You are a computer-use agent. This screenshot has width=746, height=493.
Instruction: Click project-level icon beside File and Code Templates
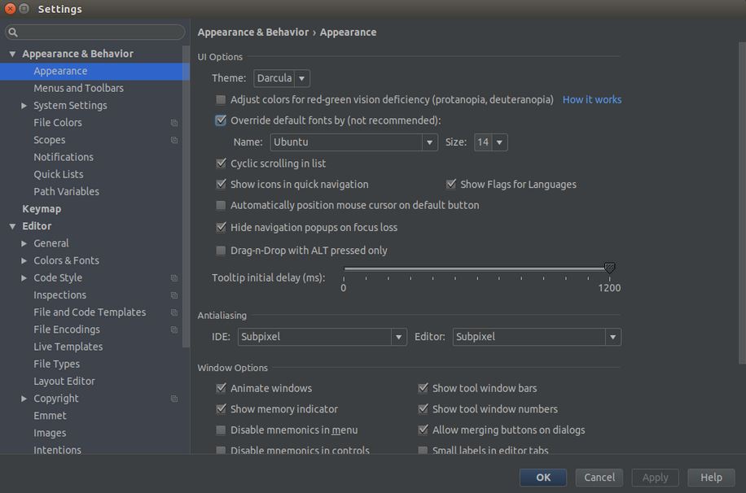tap(174, 312)
